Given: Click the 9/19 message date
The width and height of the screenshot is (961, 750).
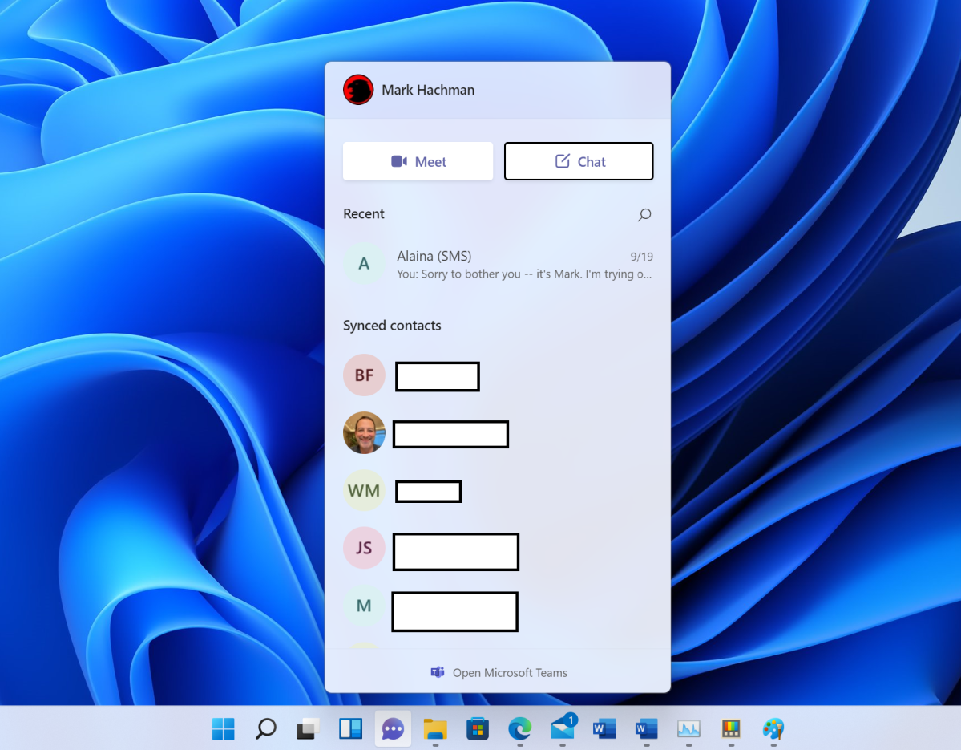Looking at the screenshot, I should (x=642, y=257).
